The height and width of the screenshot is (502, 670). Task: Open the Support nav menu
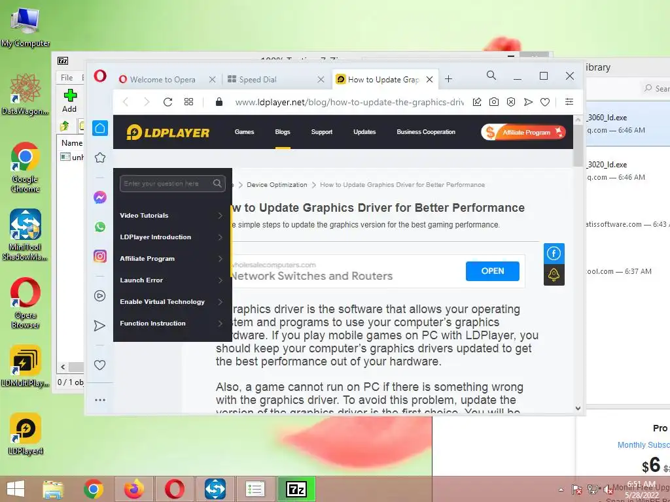(322, 132)
